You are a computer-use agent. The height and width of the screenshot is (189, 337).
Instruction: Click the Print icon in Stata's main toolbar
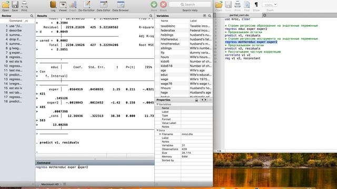(24, 5)
